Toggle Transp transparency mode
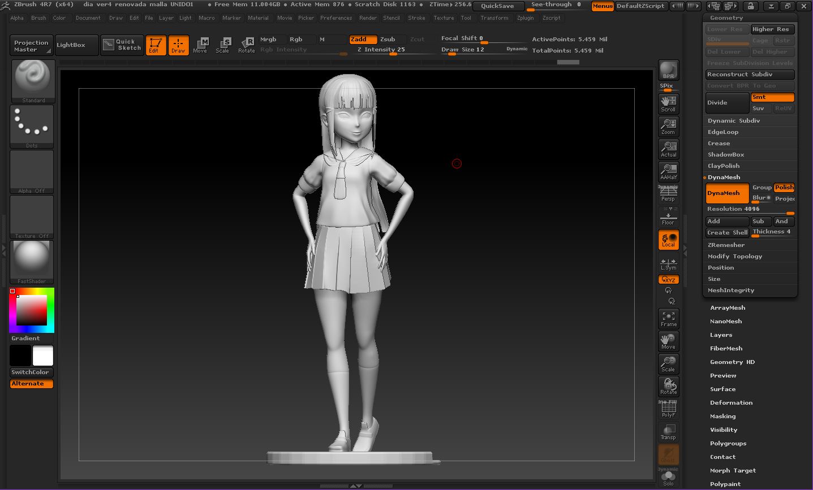The width and height of the screenshot is (813, 490). click(669, 432)
